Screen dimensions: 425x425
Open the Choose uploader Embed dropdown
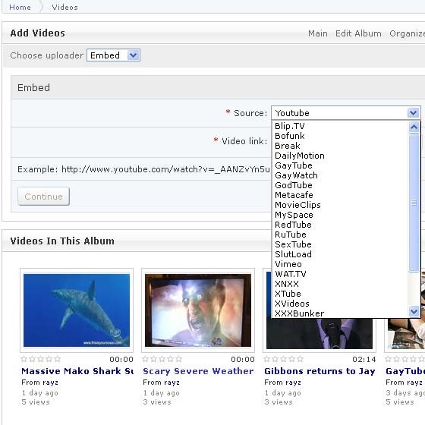tap(113, 55)
